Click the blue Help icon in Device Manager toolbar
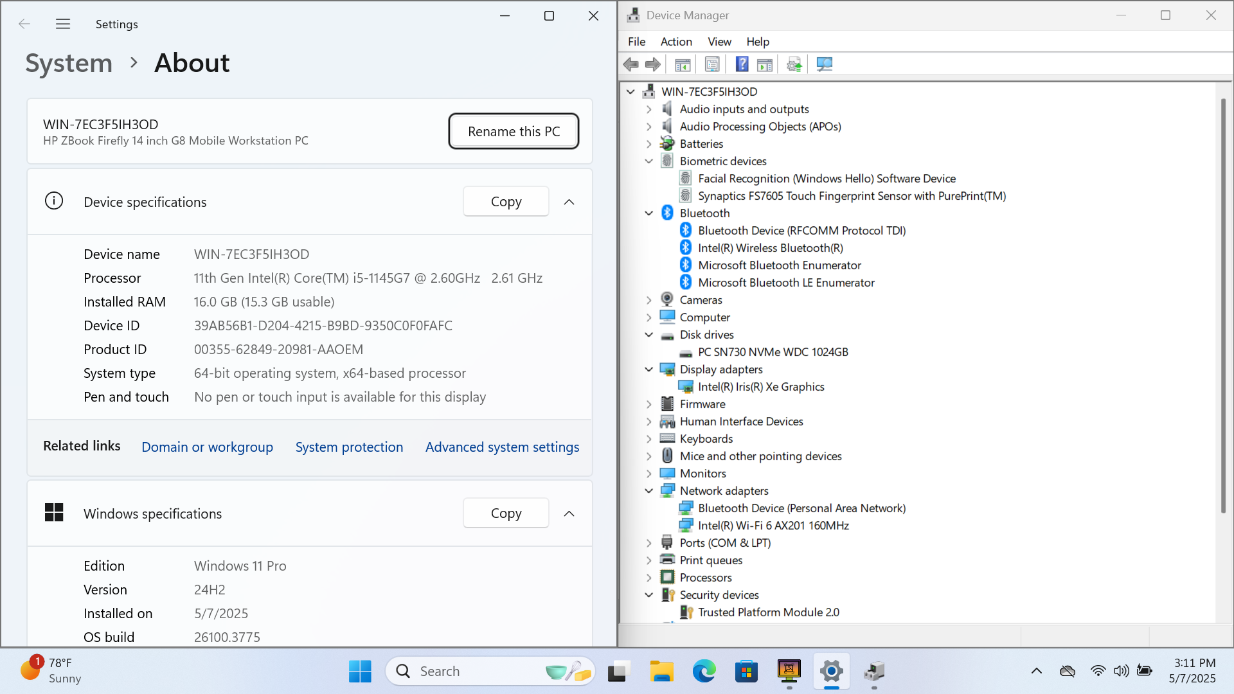Image resolution: width=1234 pixels, height=694 pixels. pos(742,64)
